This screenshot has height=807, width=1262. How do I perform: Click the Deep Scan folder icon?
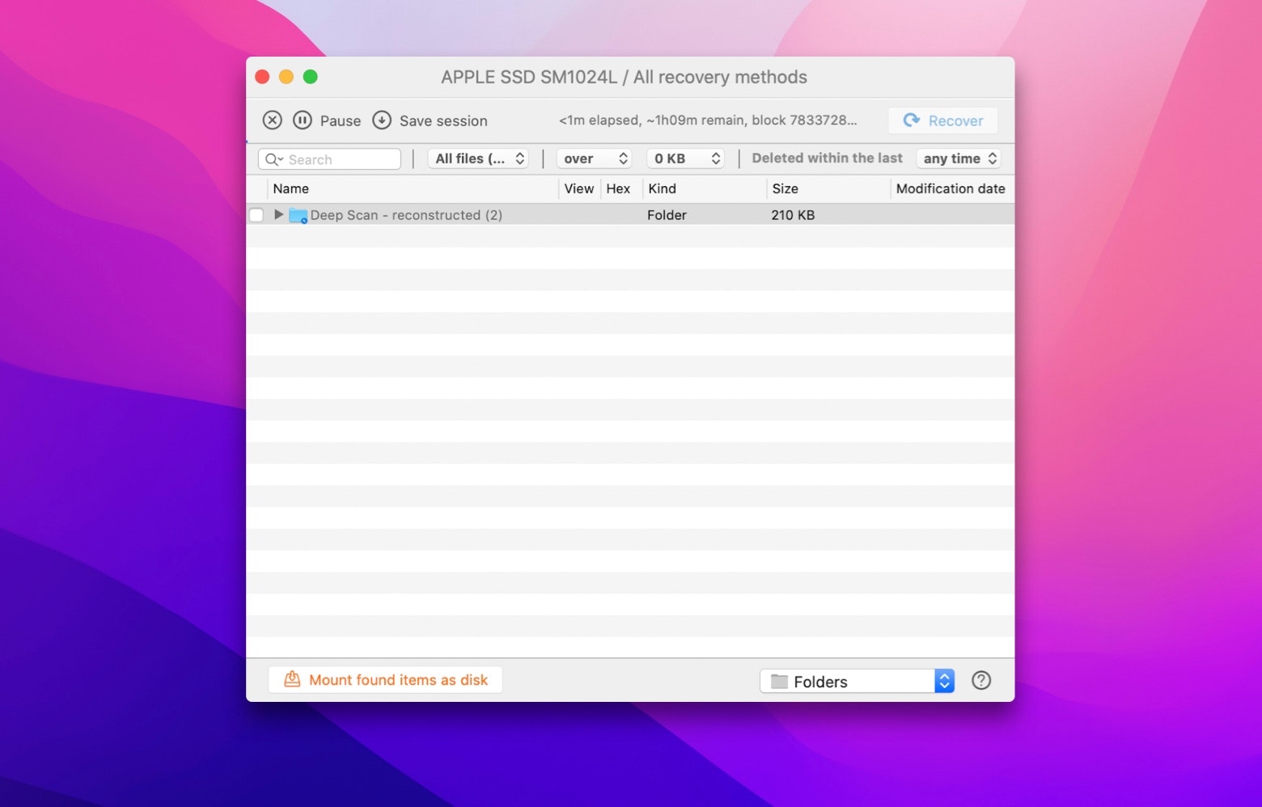pyautogui.click(x=299, y=216)
